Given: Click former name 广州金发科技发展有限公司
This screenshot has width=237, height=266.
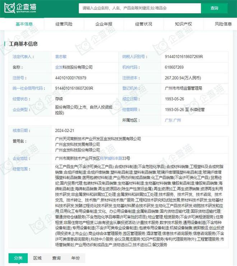Looking at the screenshot, I should [x=78, y=145].
